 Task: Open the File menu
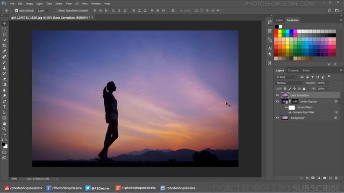pos(12,4)
